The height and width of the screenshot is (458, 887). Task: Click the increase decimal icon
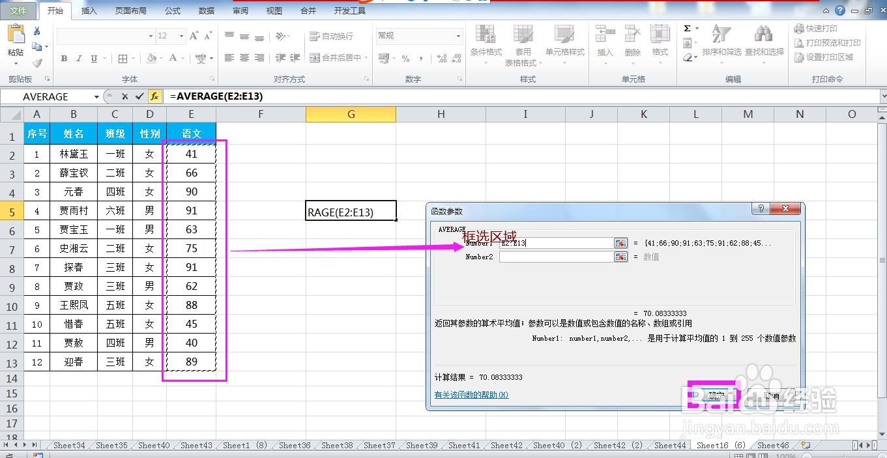click(x=442, y=59)
